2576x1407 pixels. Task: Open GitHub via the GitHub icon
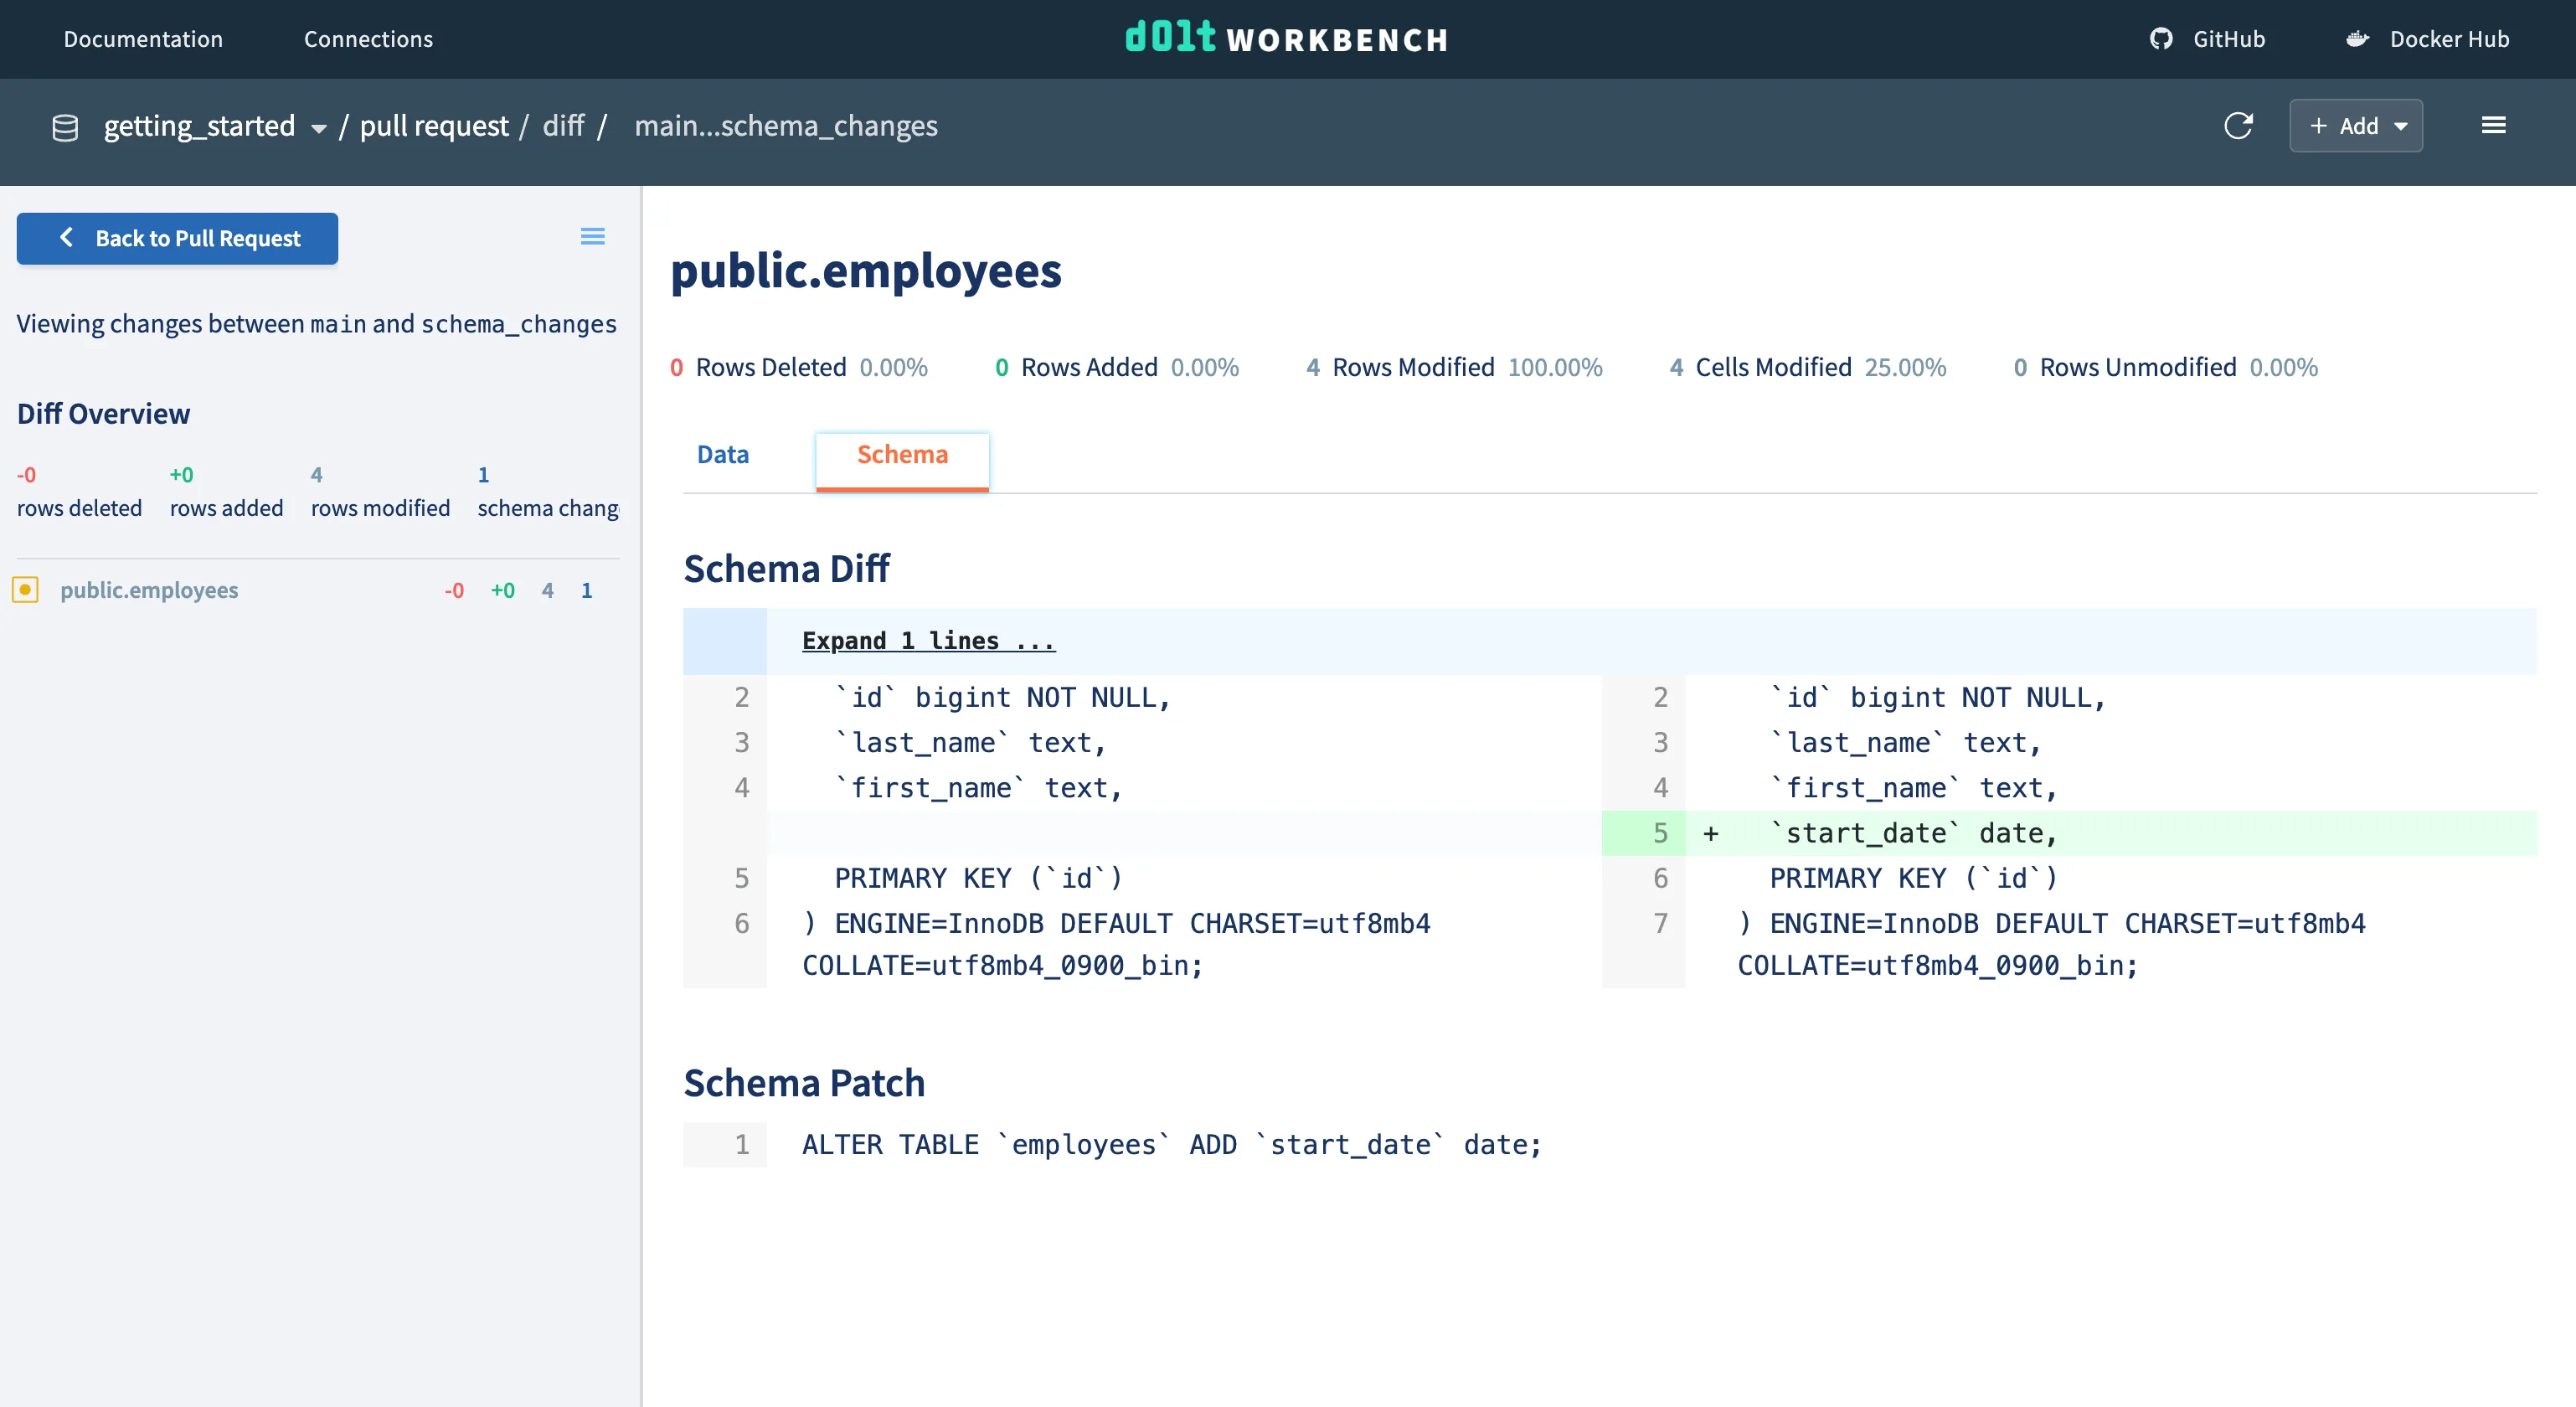point(2162,39)
